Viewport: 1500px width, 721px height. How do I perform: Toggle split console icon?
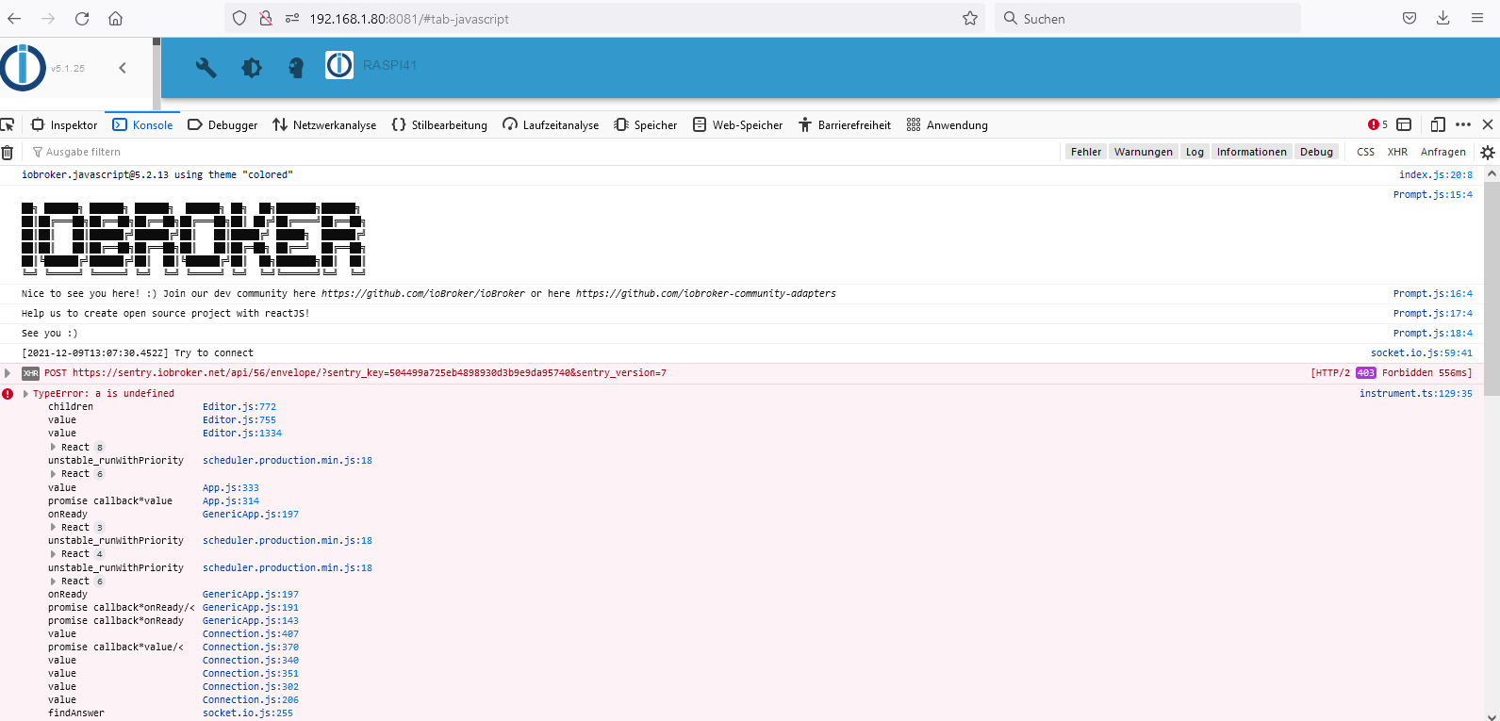tap(1404, 124)
